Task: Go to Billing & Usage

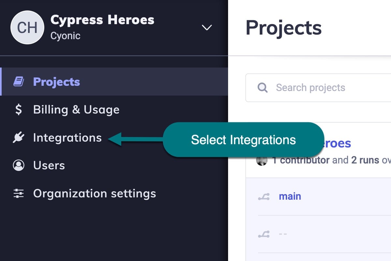Action: pos(76,110)
